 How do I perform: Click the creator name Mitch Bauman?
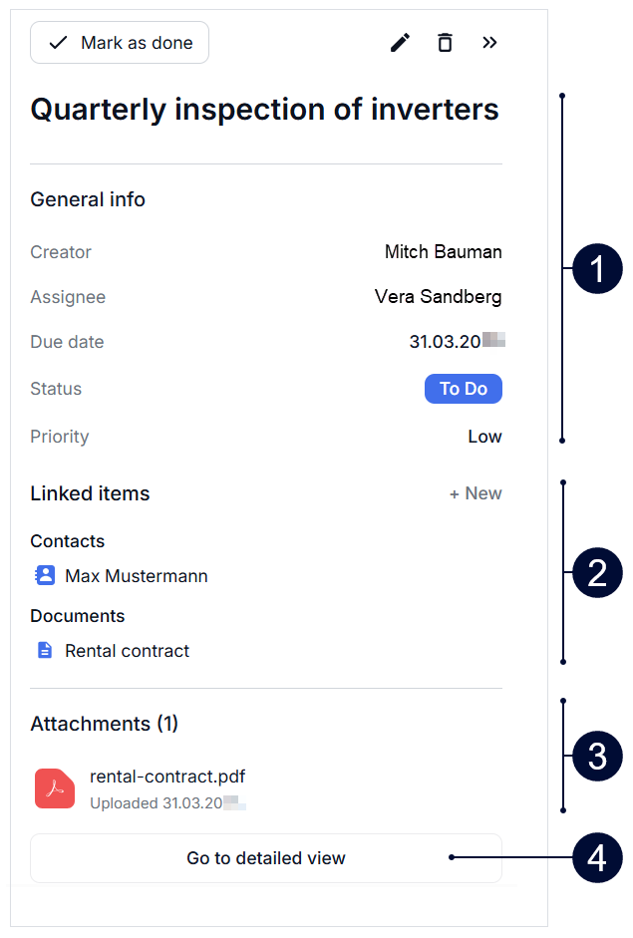(443, 252)
